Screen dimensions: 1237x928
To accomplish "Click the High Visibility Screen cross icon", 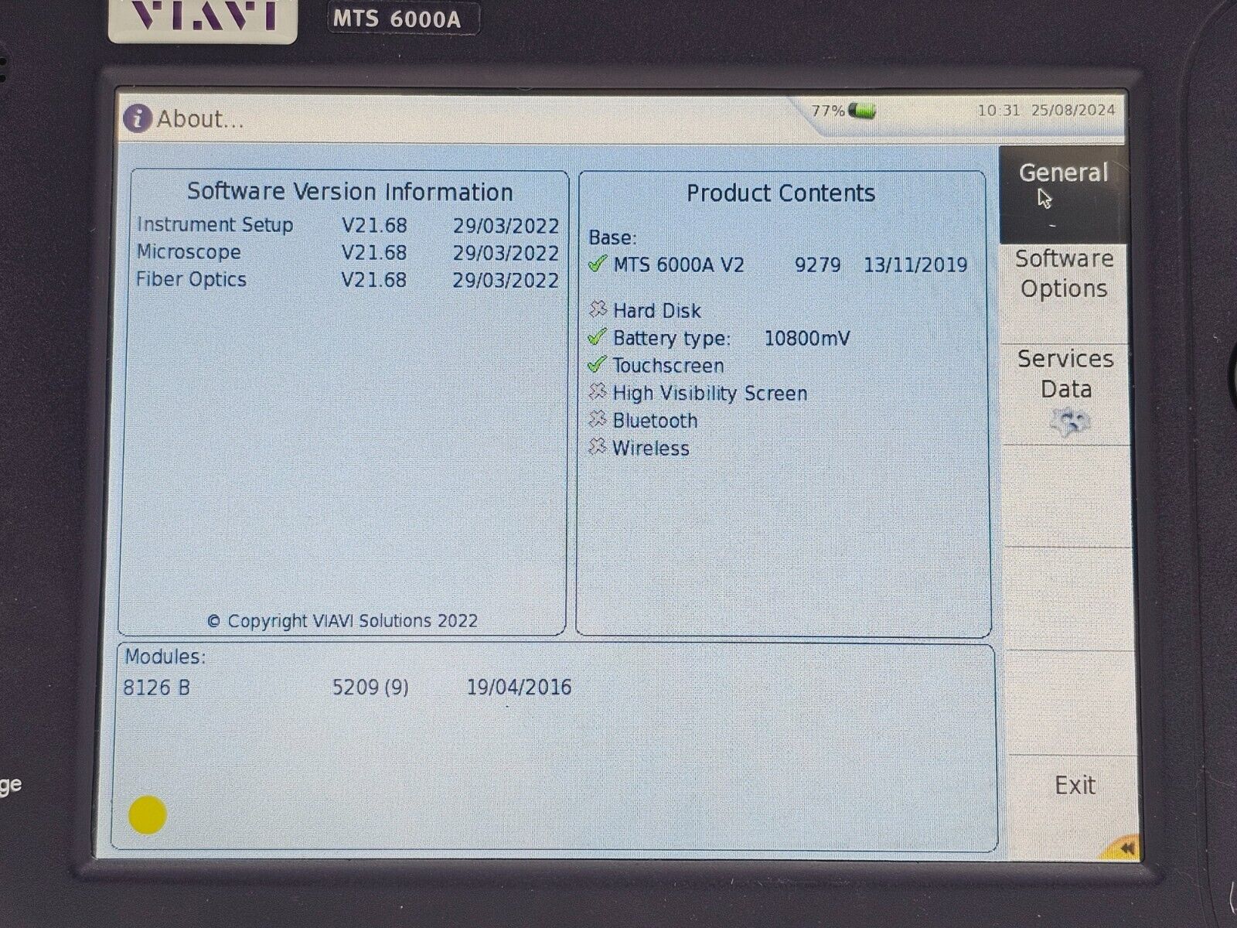I will 597,393.
